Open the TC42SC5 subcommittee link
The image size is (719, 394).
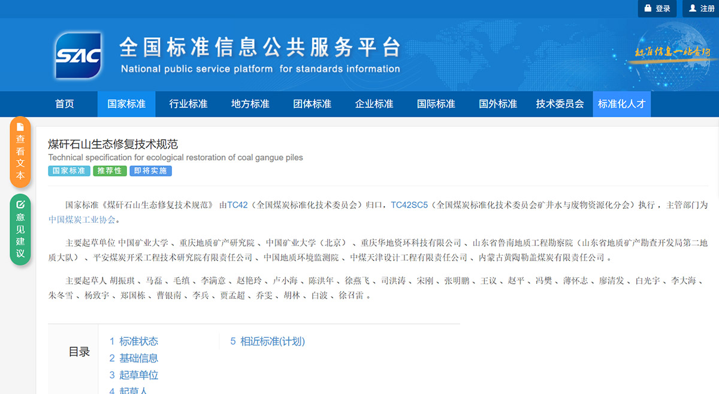[409, 205]
